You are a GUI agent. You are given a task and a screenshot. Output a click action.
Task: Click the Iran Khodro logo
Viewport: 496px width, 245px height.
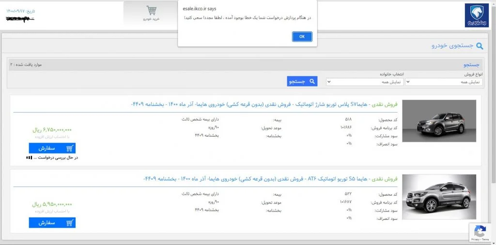[477, 15]
